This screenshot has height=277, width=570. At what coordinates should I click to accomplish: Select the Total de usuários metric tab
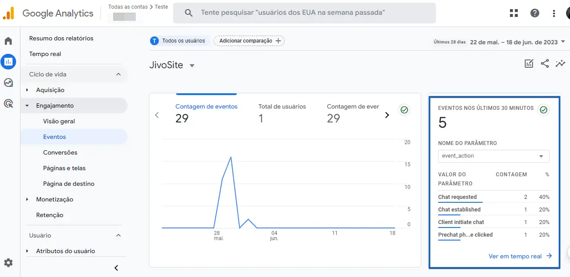tap(282, 112)
